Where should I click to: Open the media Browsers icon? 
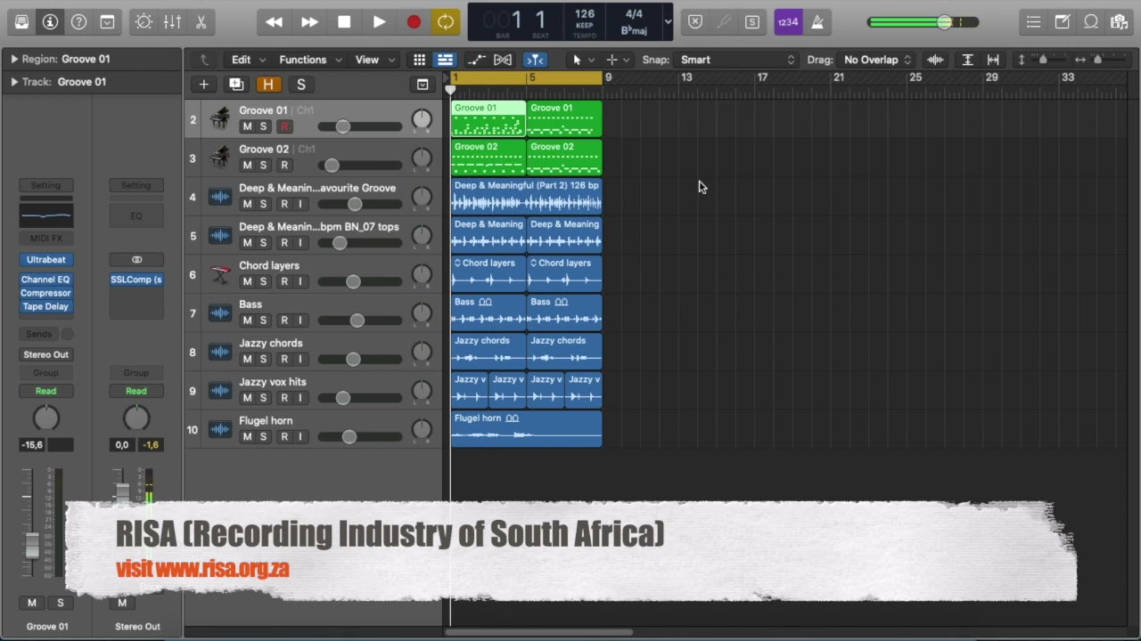tap(1120, 22)
